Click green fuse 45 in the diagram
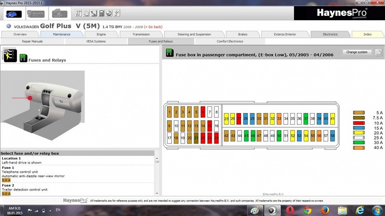 tap(246, 136)
